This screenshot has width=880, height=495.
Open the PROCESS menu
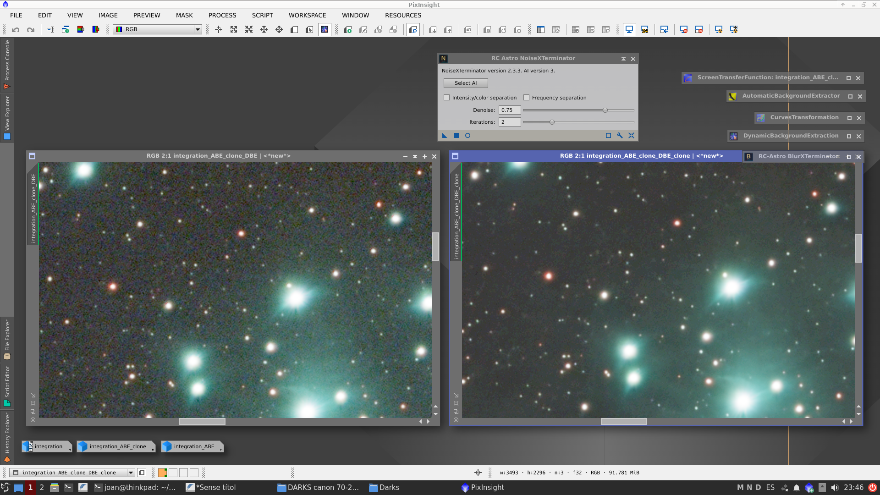click(x=222, y=15)
